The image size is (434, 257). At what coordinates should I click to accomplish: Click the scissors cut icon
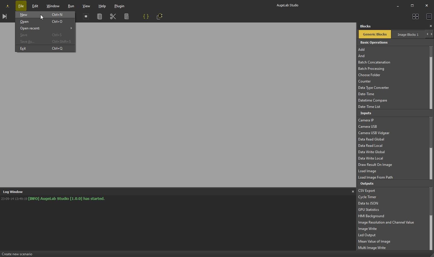tap(113, 16)
